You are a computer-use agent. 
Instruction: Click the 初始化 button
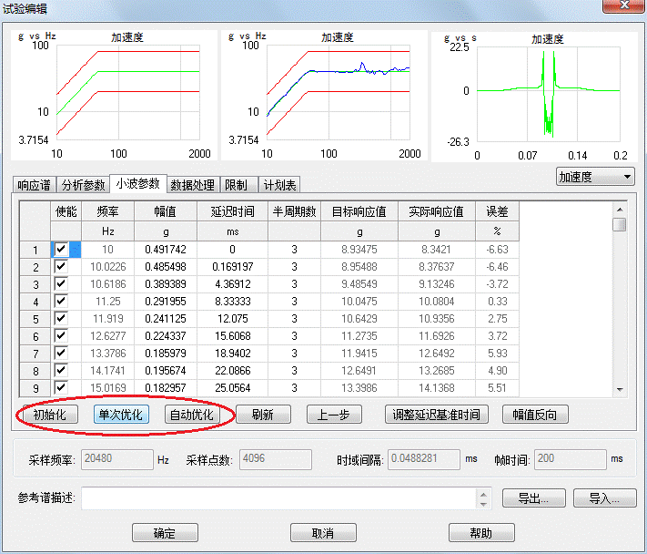(50, 415)
